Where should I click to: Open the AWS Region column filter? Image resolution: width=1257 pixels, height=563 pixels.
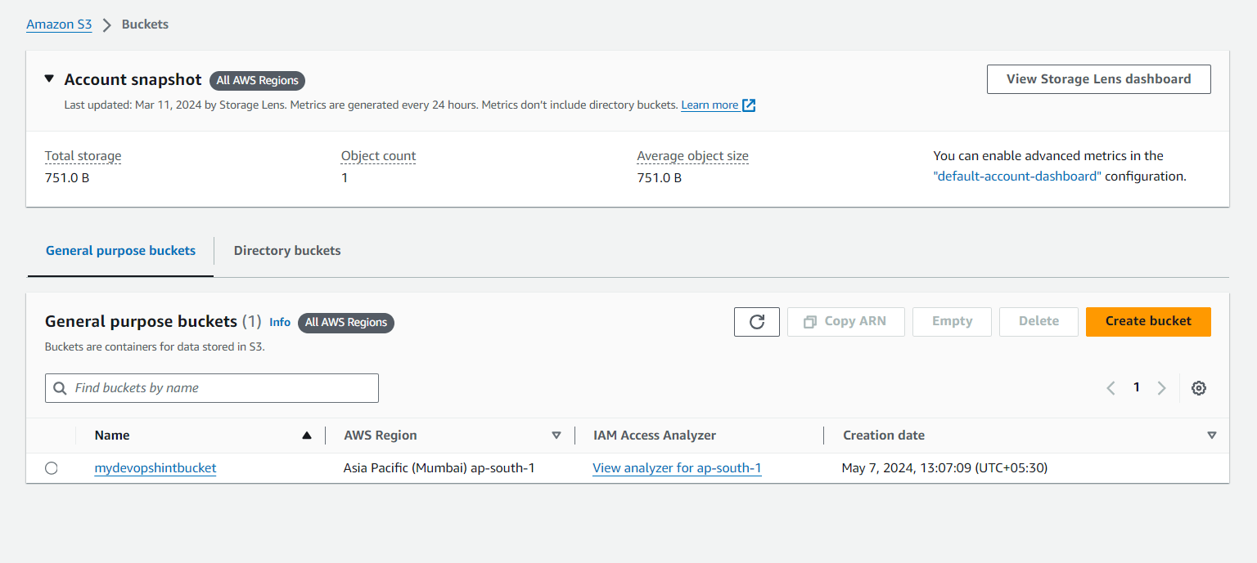pyautogui.click(x=556, y=436)
